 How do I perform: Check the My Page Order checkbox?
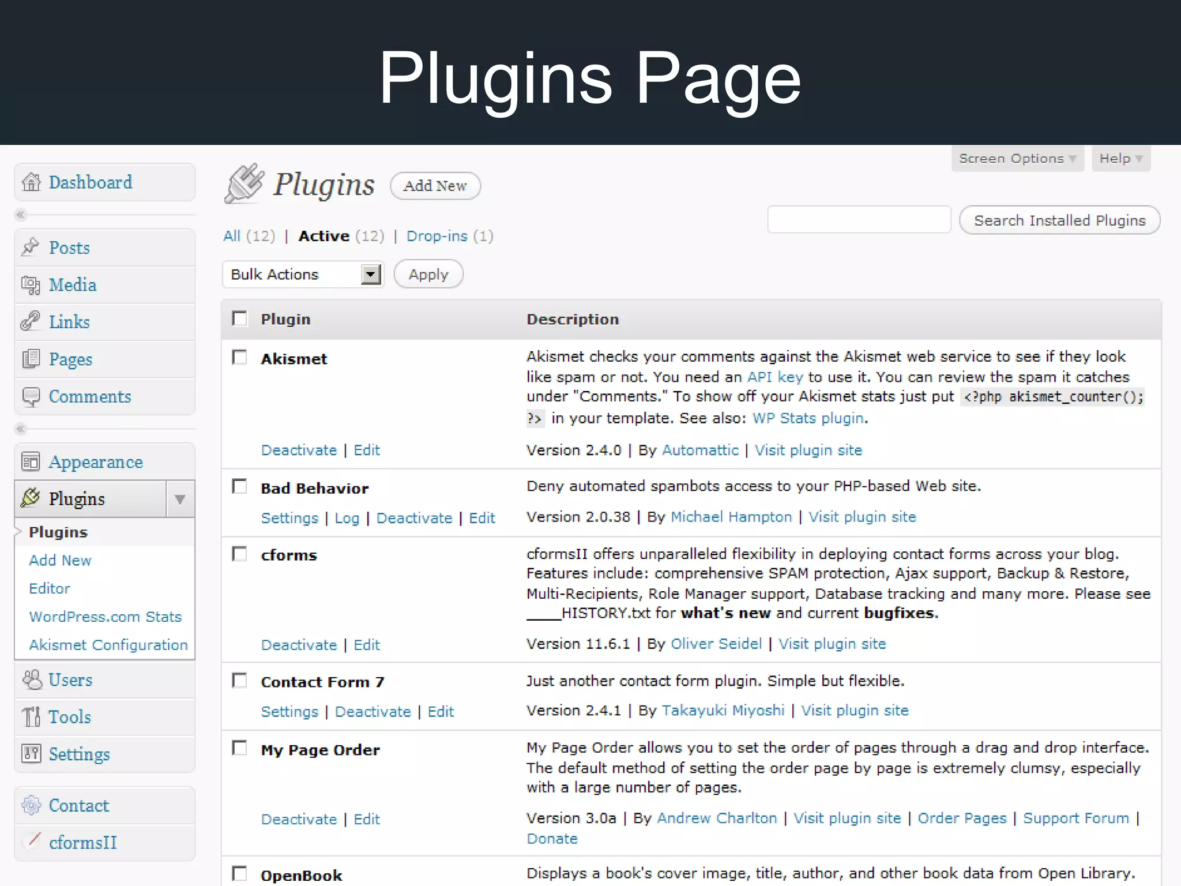(239, 749)
